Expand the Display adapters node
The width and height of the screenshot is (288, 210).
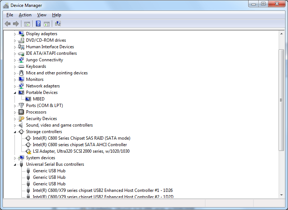[15, 34]
